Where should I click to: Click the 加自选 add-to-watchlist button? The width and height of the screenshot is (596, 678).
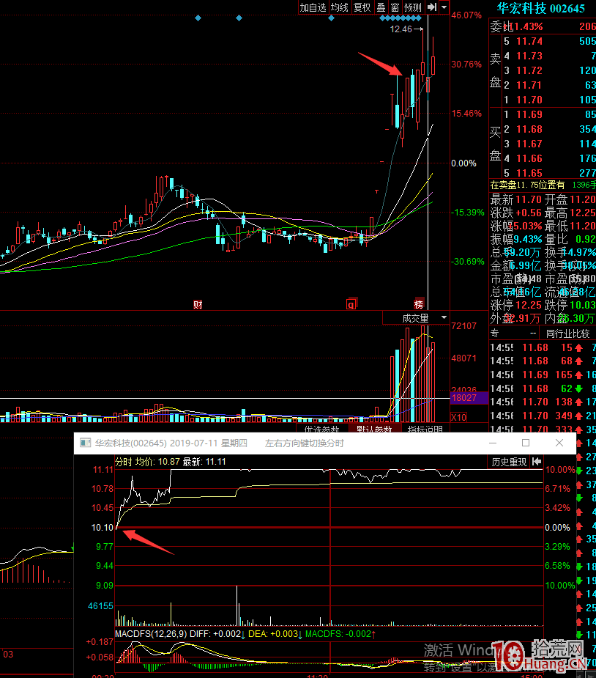(x=313, y=7)
